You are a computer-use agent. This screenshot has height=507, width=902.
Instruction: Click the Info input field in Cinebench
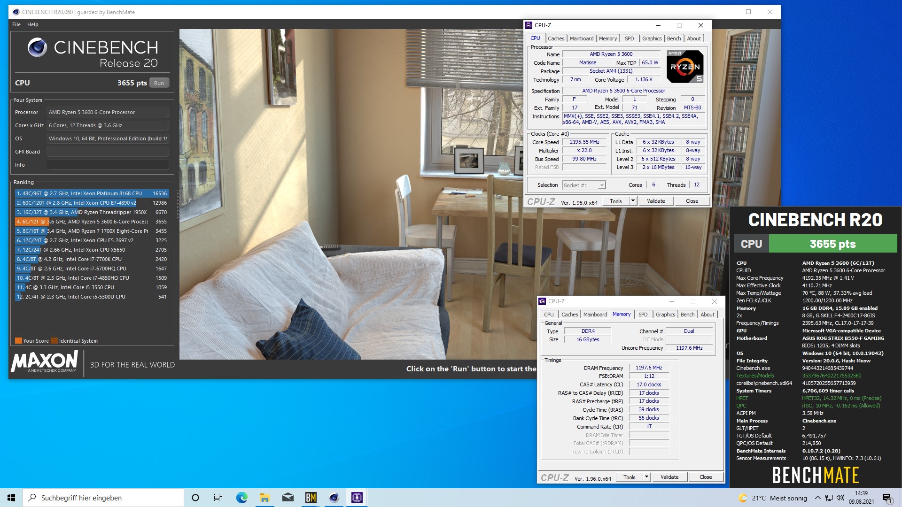pyautogui.click(x=108, y=165)
